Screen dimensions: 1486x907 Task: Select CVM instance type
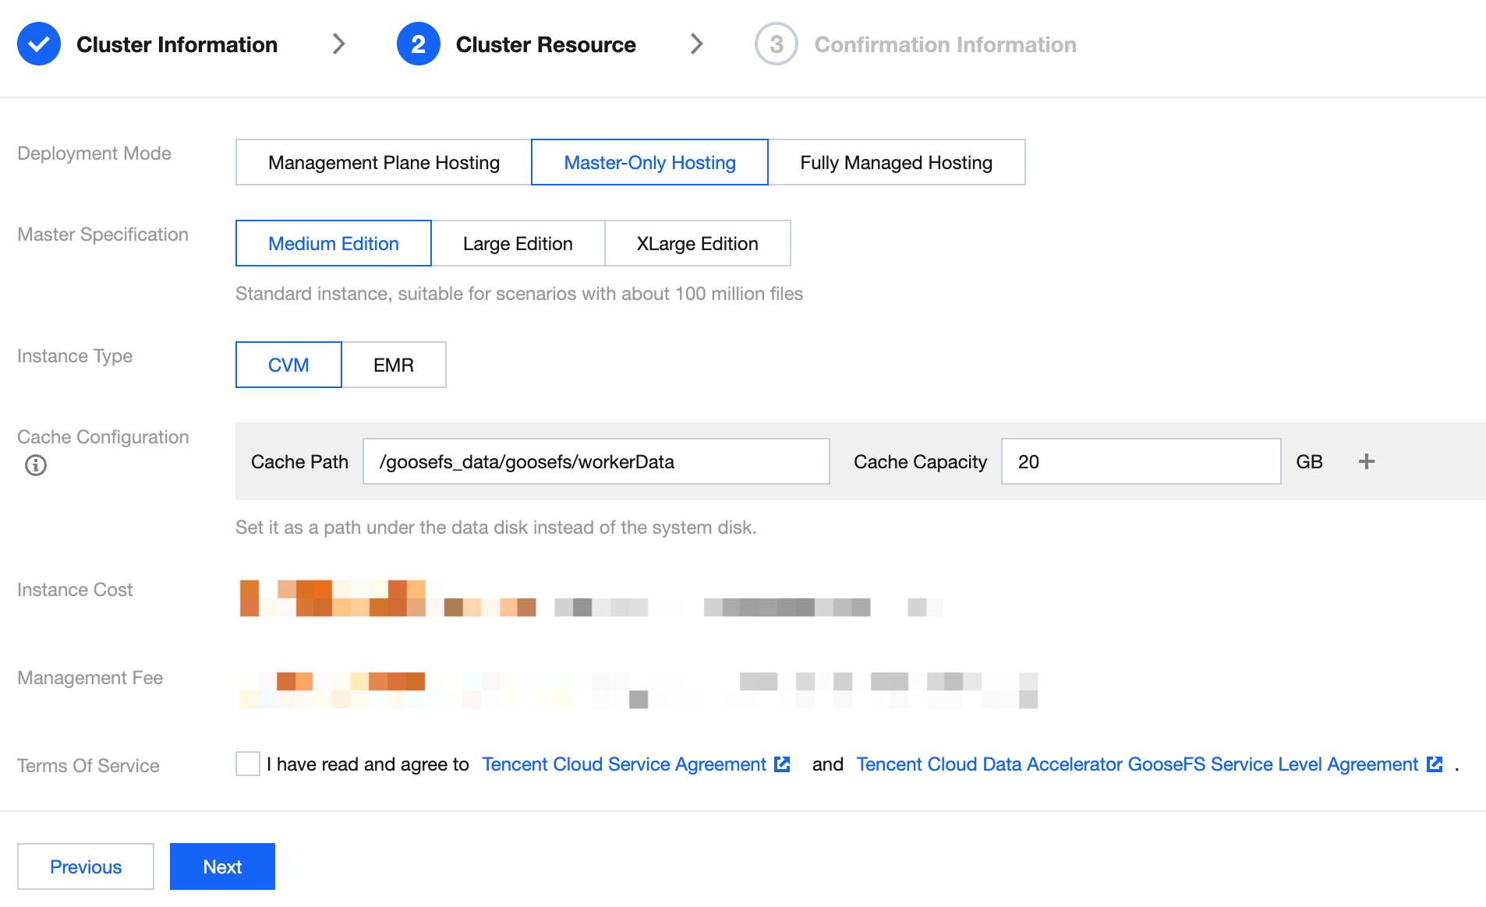coord(288,365)
